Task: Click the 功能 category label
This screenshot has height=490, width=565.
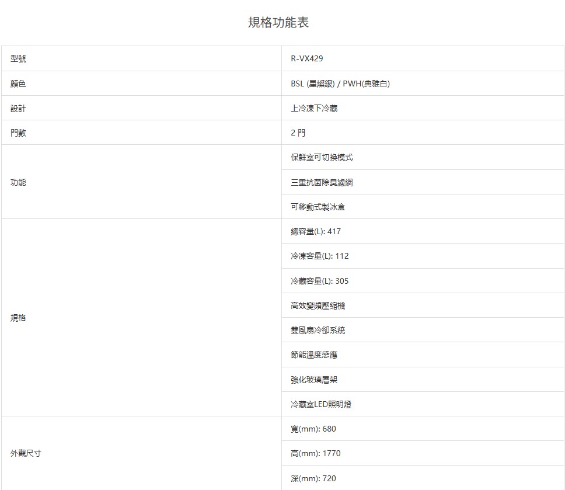Action: pos(18,182)
